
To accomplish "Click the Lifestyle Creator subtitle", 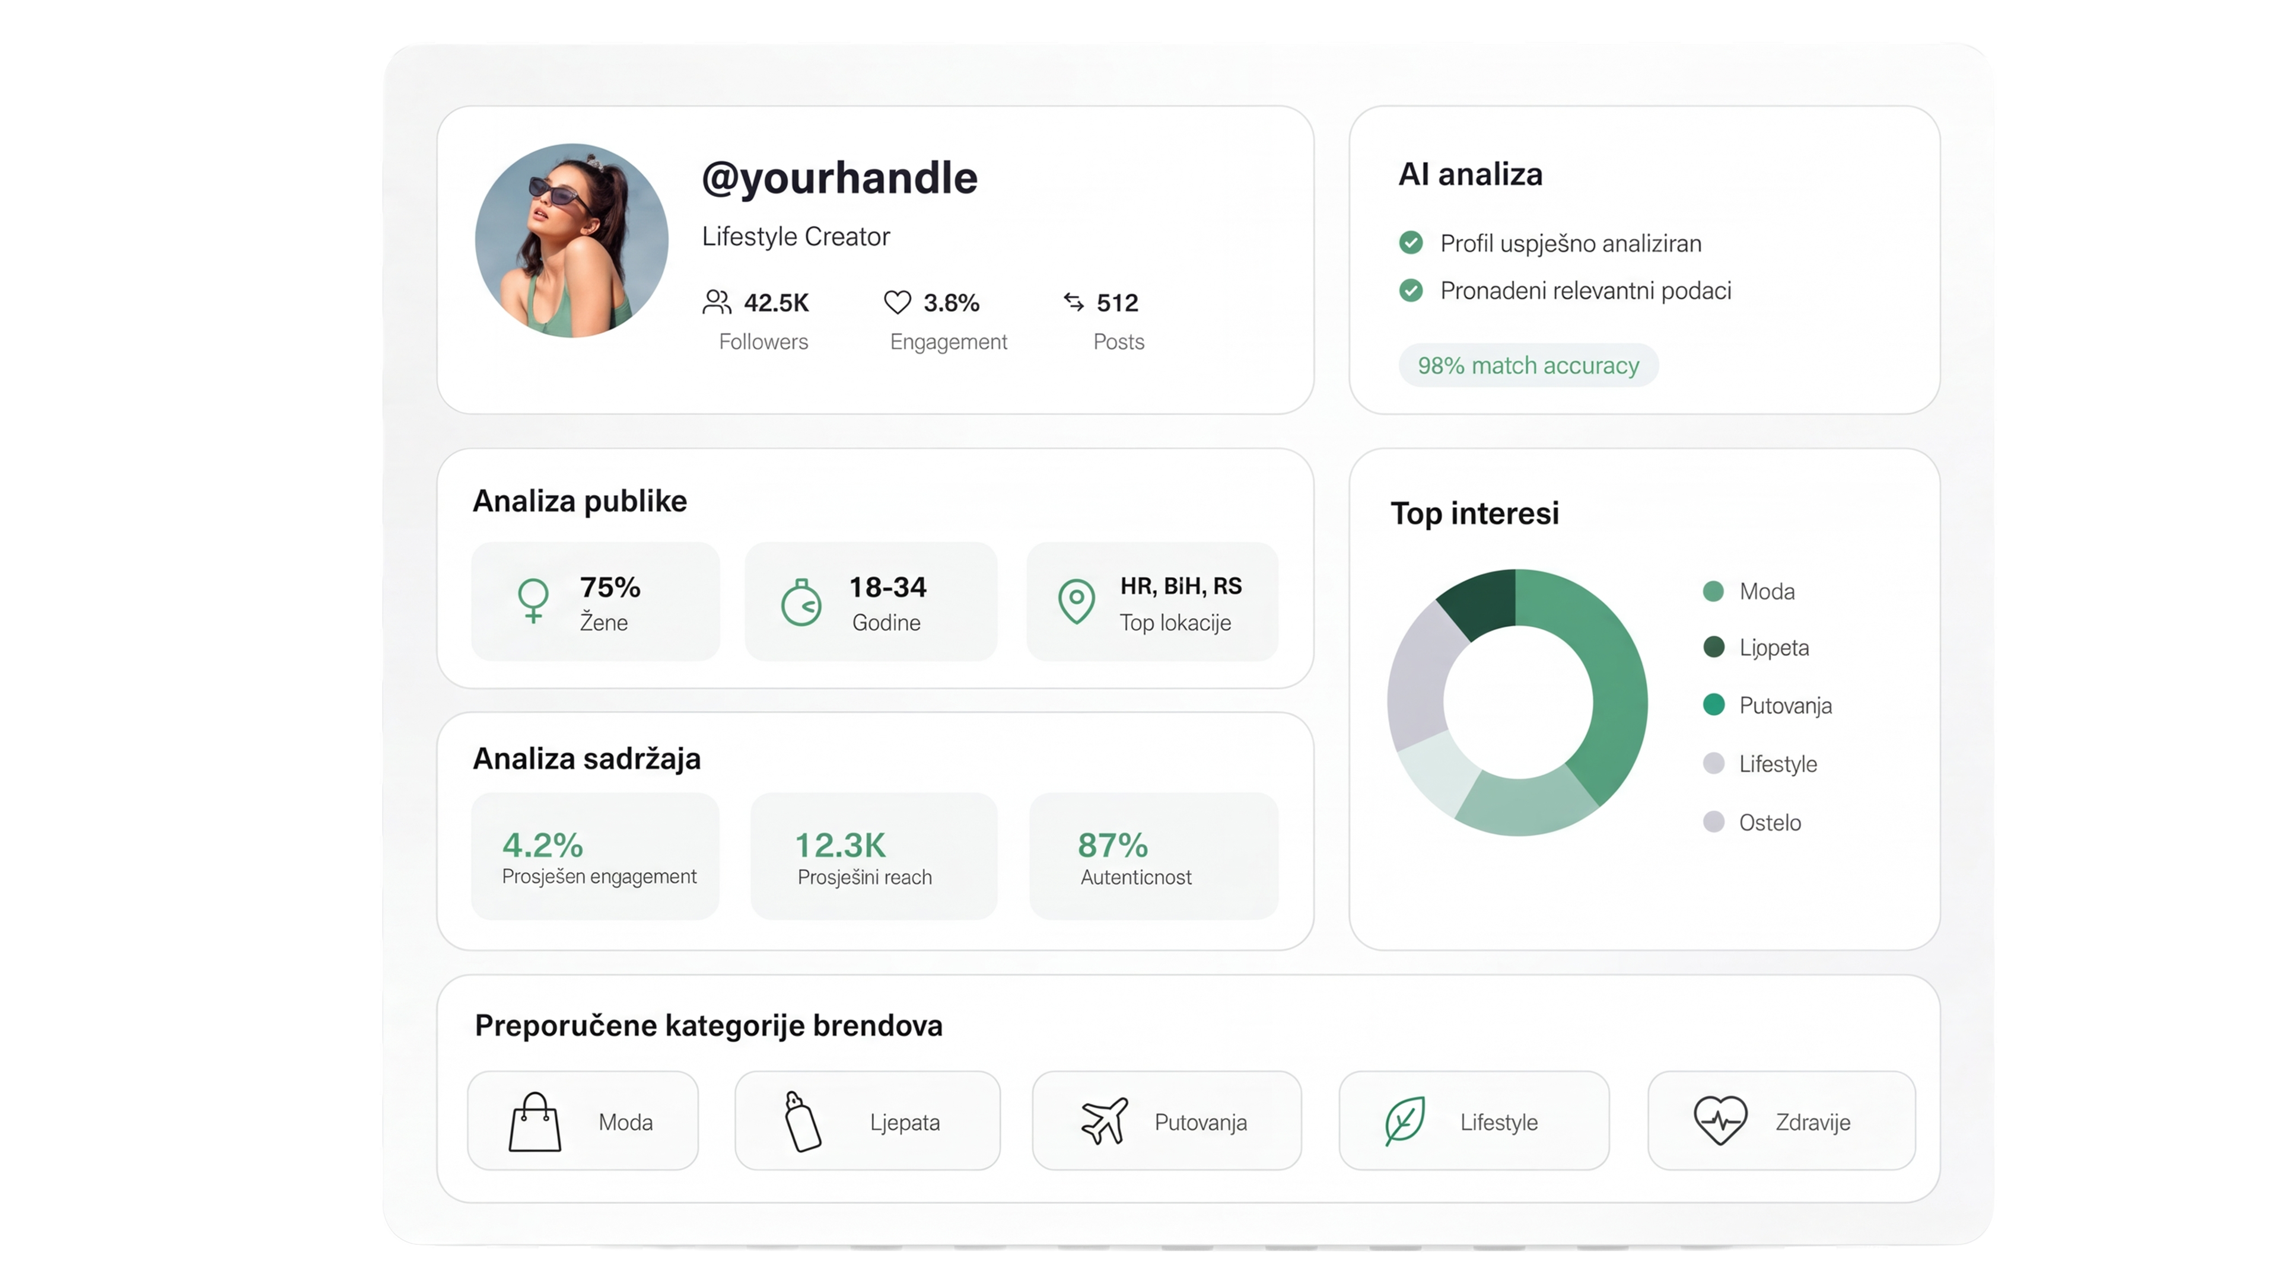I will pos(796,237).
